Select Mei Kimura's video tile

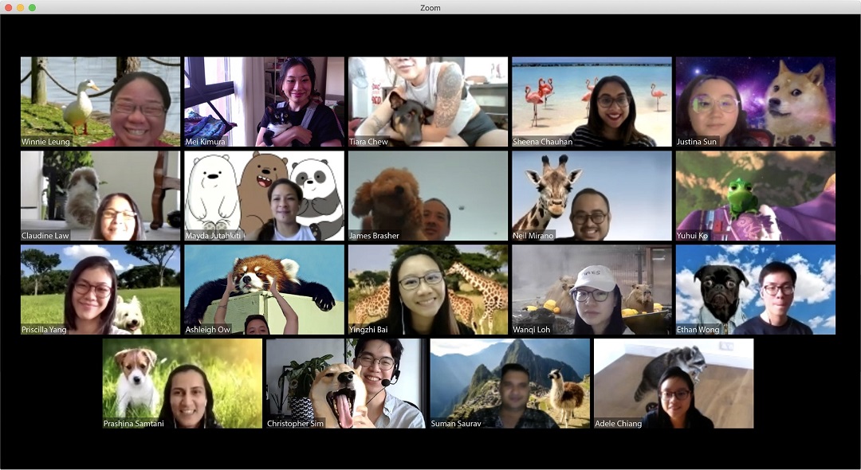click(264, 101)
